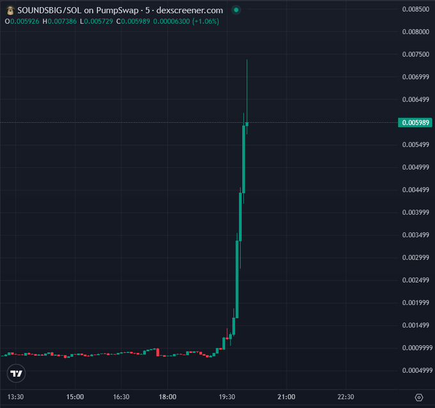Click the 0.005499 price axis label

click(416, 145)
